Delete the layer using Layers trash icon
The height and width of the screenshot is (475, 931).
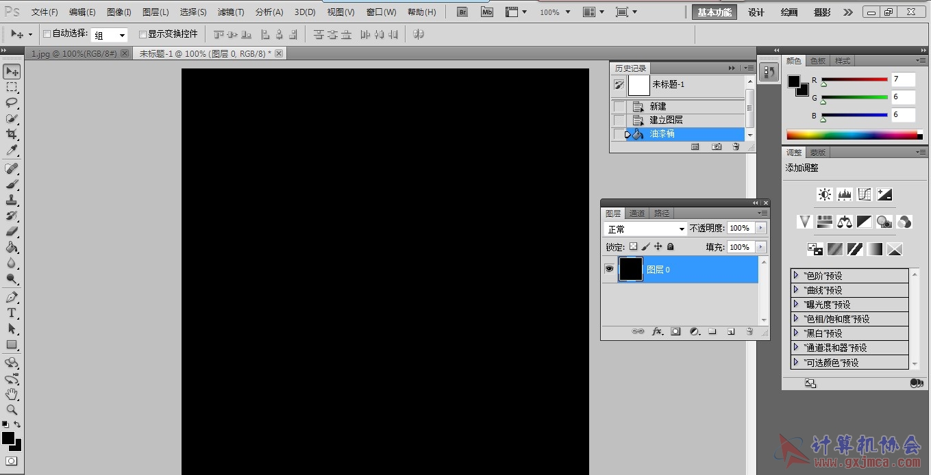click(x=749, y=331)
